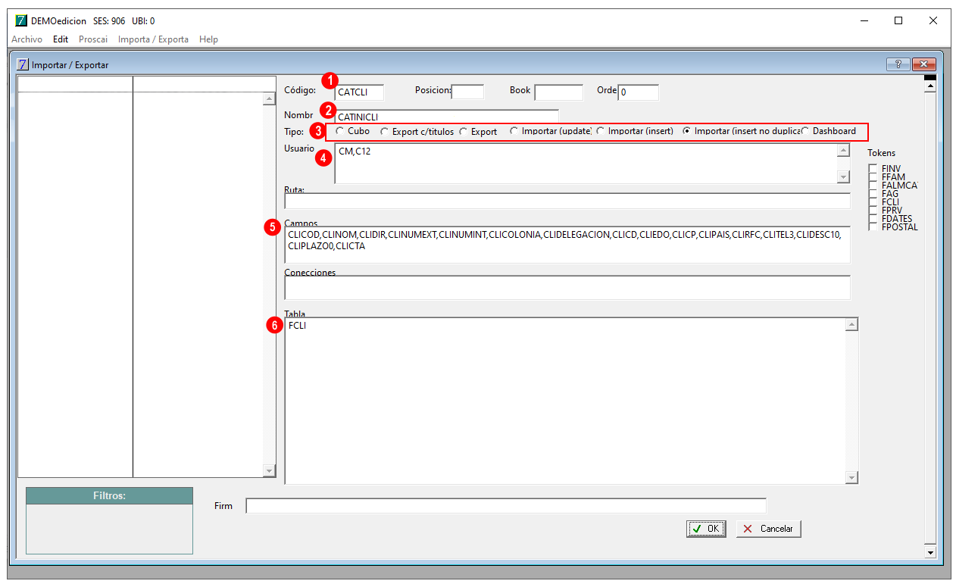Click the Book input field
This screenshot has height=584, width=956.
pos(558,92)
